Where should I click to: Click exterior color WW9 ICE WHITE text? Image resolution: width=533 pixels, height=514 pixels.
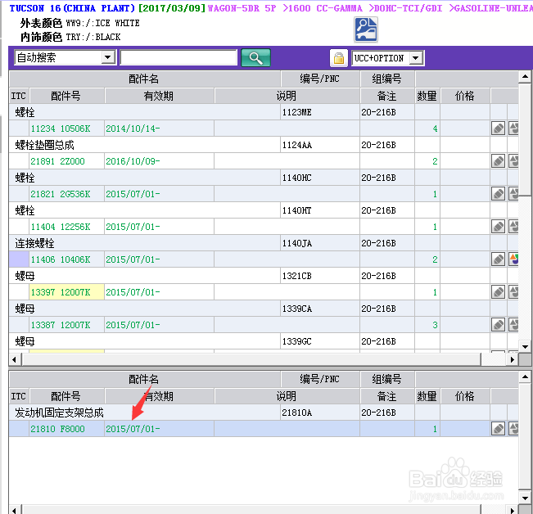pyautogui.click(x=102, y=23)
